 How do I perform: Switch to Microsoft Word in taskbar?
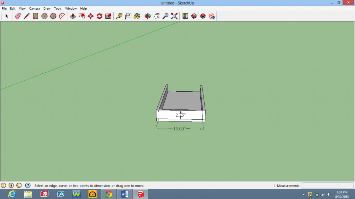click(124, 194)
